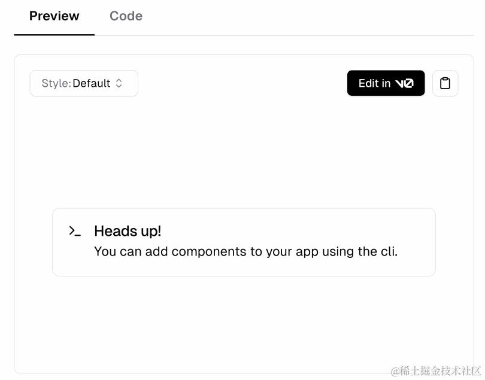Click the alert description about the cli
This screenshot has width=485, height=380.
click(245, 251)
